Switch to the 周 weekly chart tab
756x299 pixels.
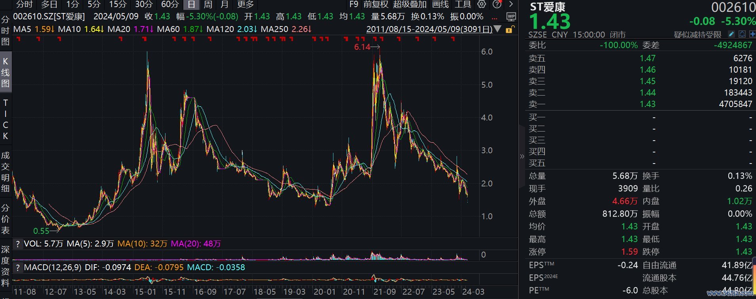pos(208,4)
